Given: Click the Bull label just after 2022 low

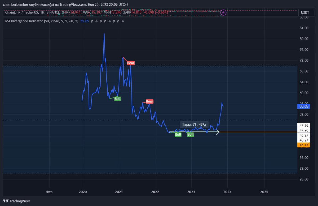Looking at the screenshot, I should [178, 135].
